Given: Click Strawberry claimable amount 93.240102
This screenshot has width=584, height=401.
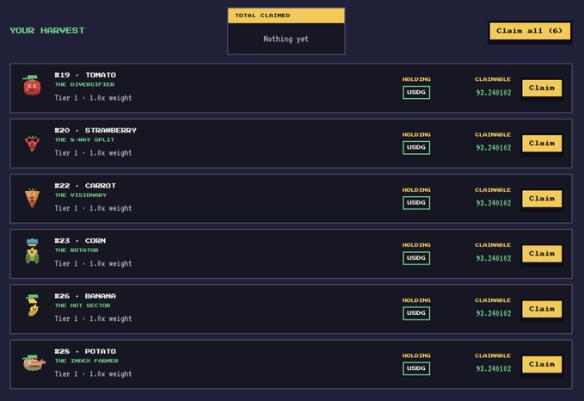Looking at the screenshot, I should point(493,148).
